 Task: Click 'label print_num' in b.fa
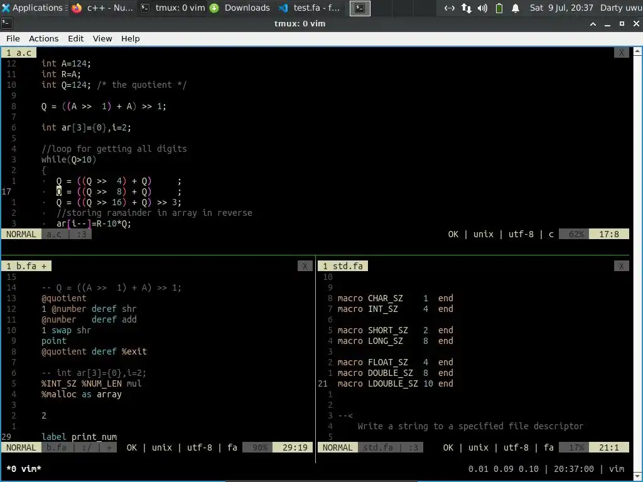click(x=79, y=437)
